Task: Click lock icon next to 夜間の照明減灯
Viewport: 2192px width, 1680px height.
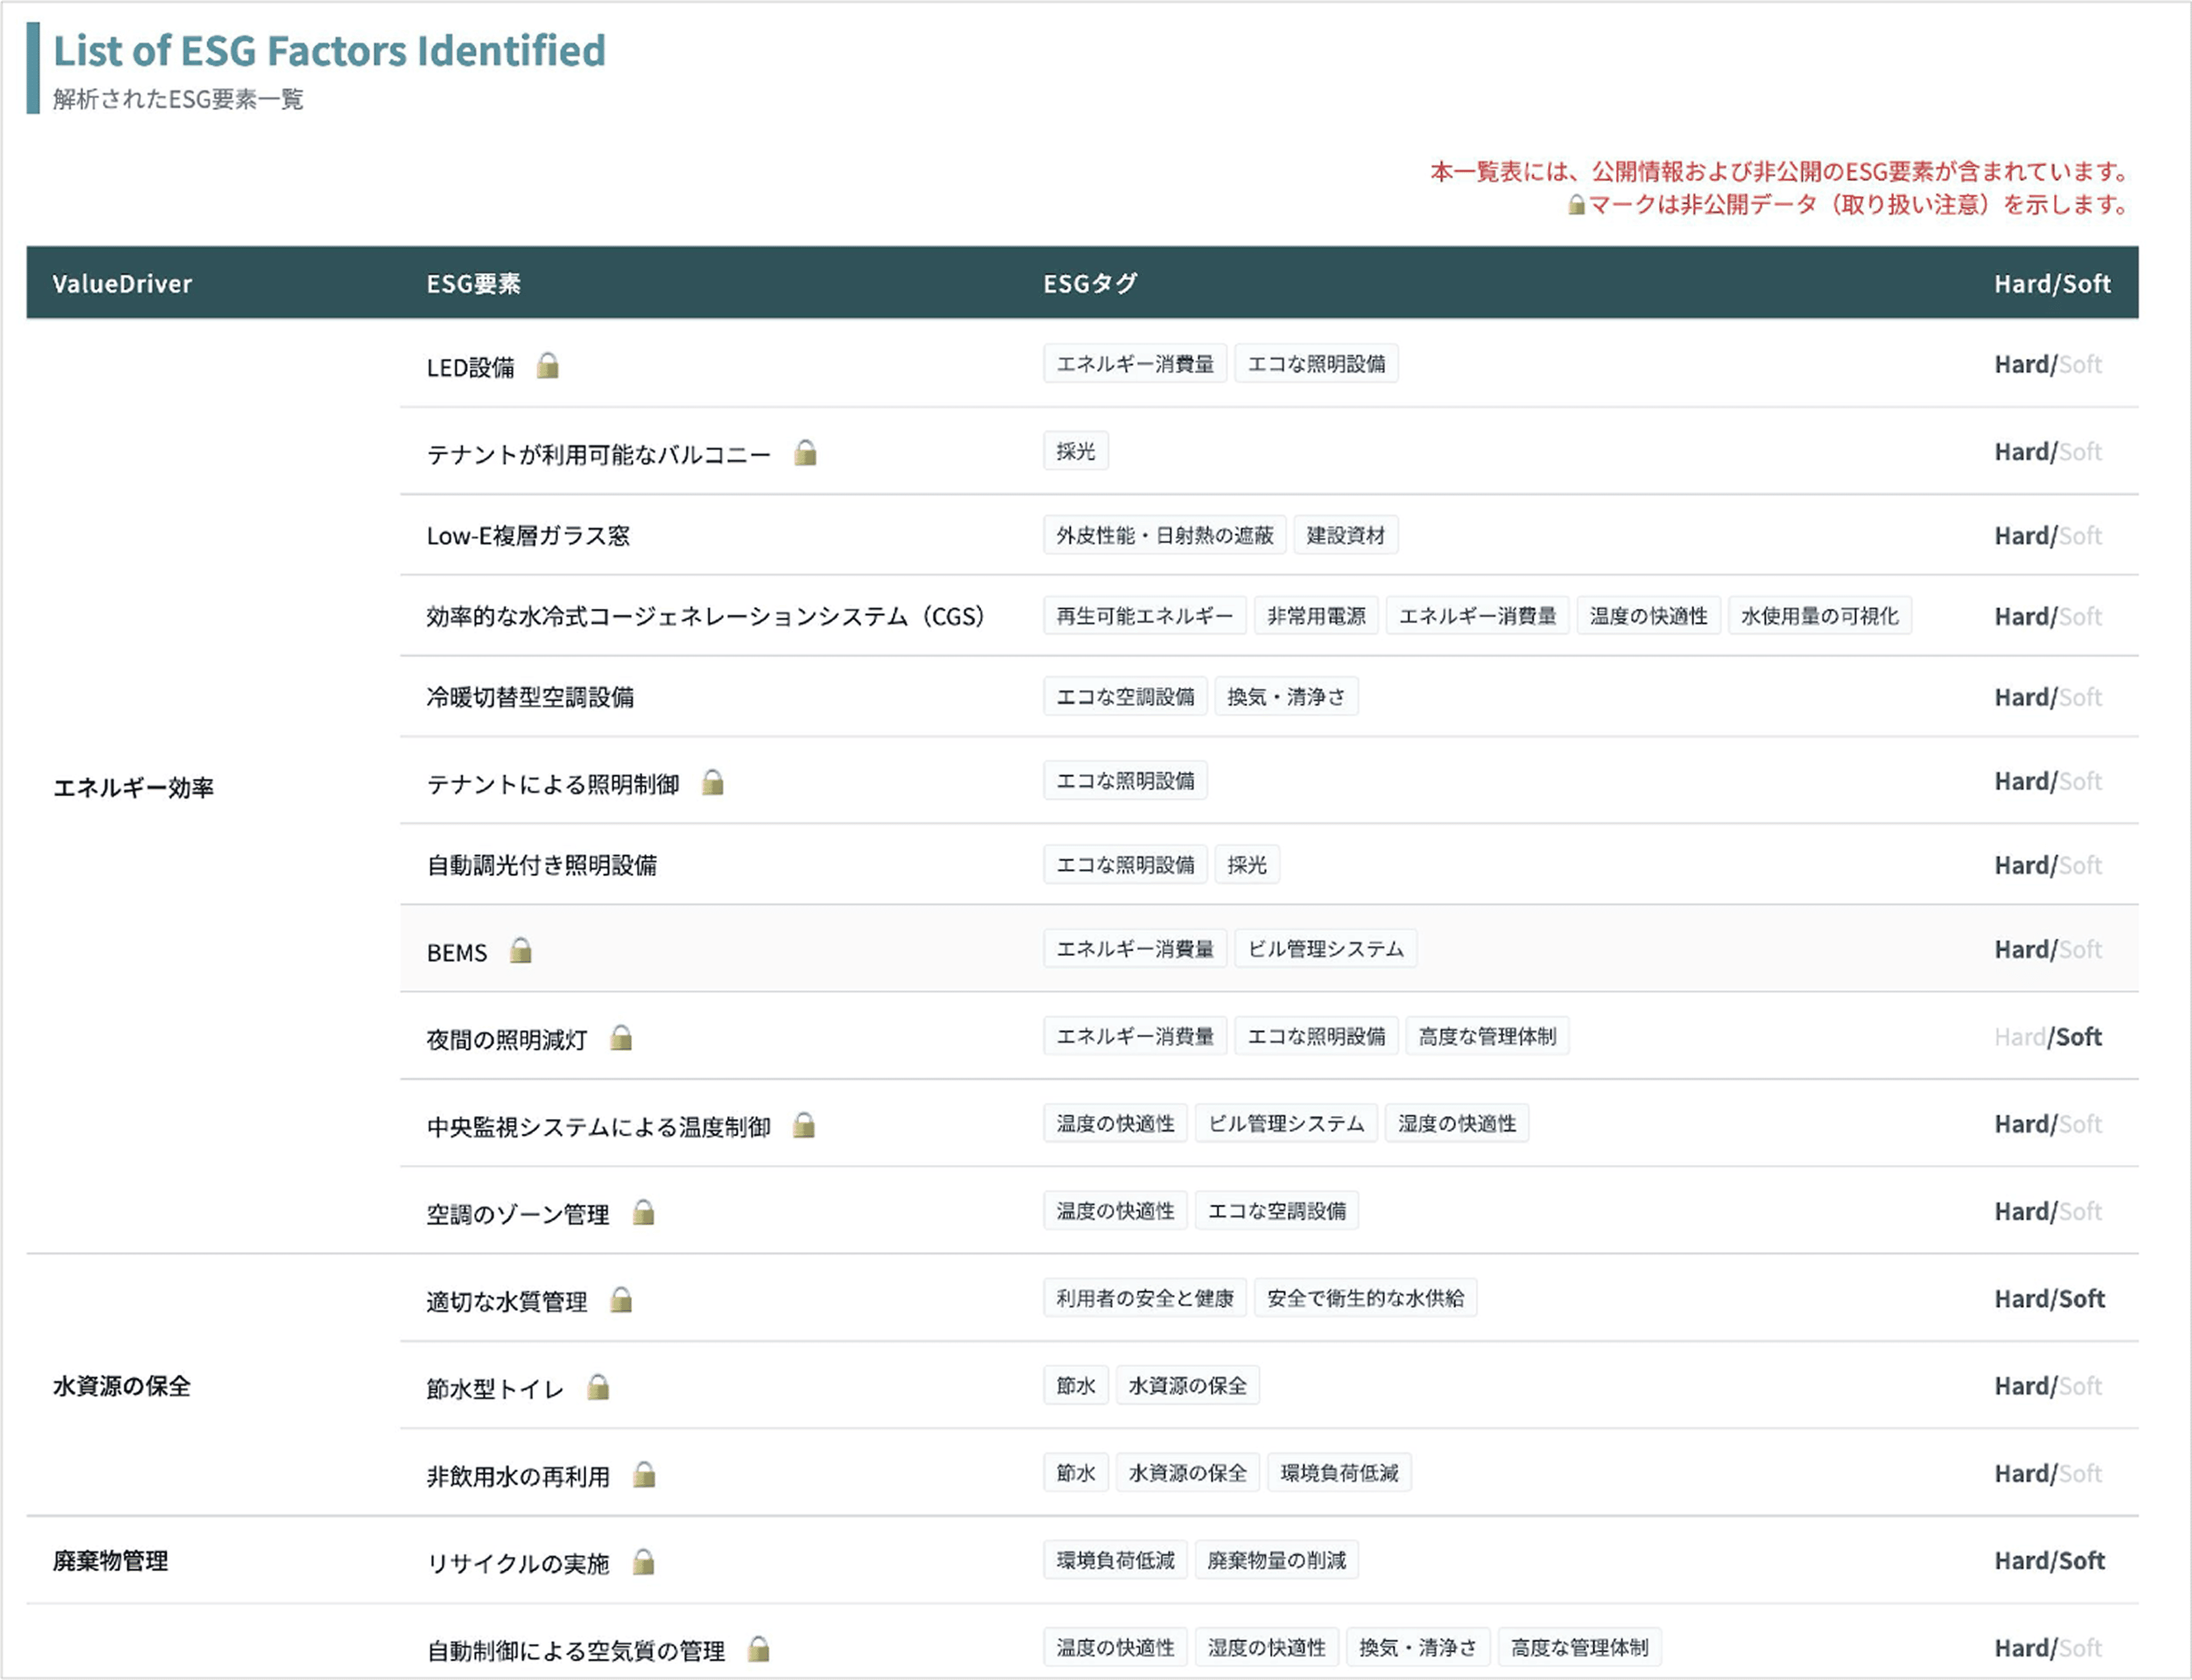Action: tap(621, 1038)
